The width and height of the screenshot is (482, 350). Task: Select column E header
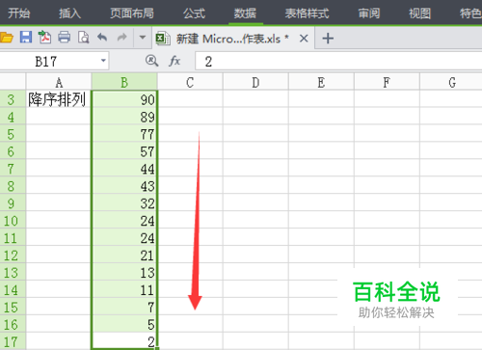tap(321, 82)
